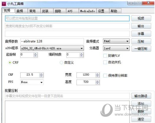This screenshot has height=123, width=155.
Task: Open the 常用 tab
Action: pos(34,11)
